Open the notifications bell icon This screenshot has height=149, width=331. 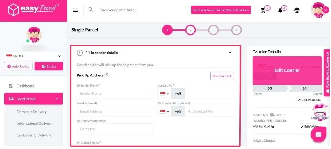[x=280, y=10]
